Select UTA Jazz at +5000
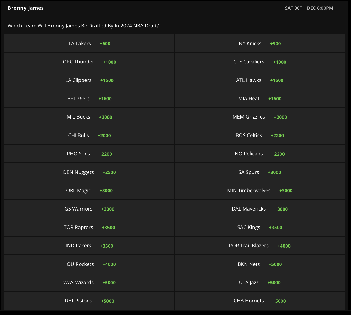Image resolution: width=351 pixels, height=315 pixels. 260,282
